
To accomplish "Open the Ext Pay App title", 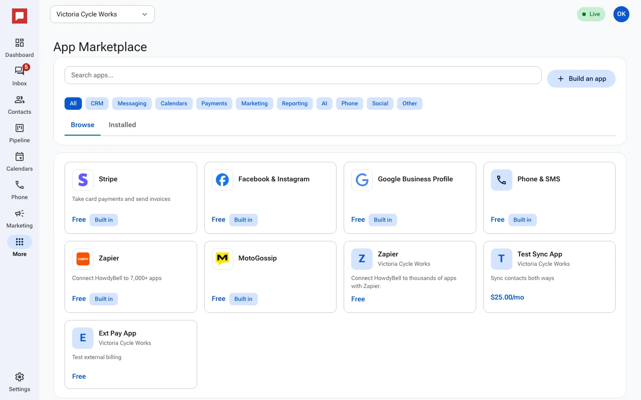I will click(118, 333).
